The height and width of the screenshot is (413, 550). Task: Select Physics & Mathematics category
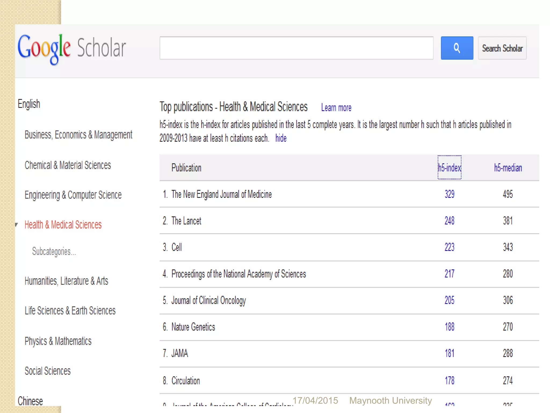pyautogui.click(x=58, y=341)
